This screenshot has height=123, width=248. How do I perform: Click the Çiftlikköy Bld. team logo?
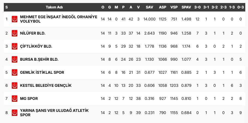pyautogui.click(x=14, y=47)
